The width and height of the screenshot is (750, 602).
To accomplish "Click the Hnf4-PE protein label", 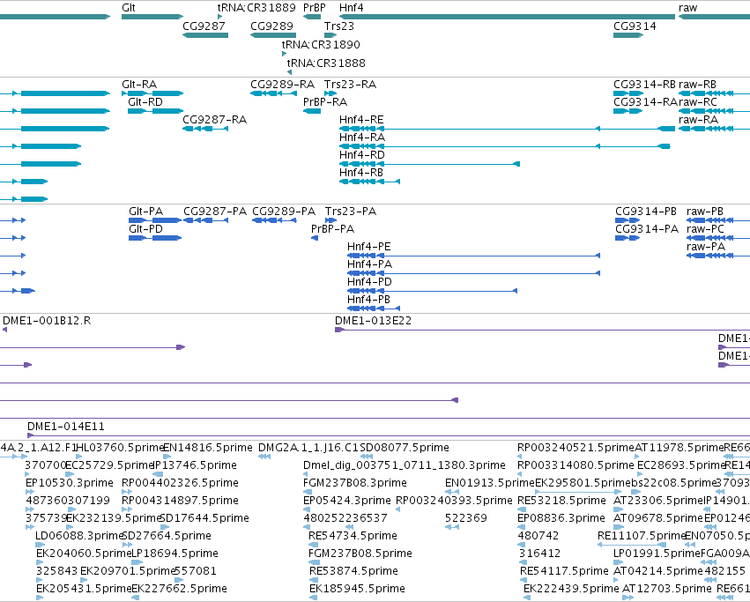I will pyautogui.click(x=368, y=247).
